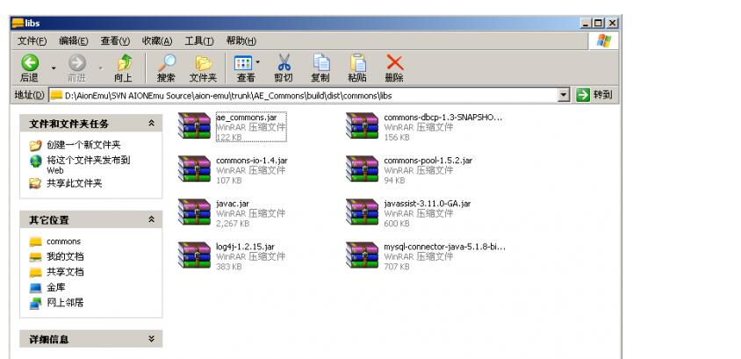
Task: Click the libs folder icon in title bar
Action: [x=18, y=23]
